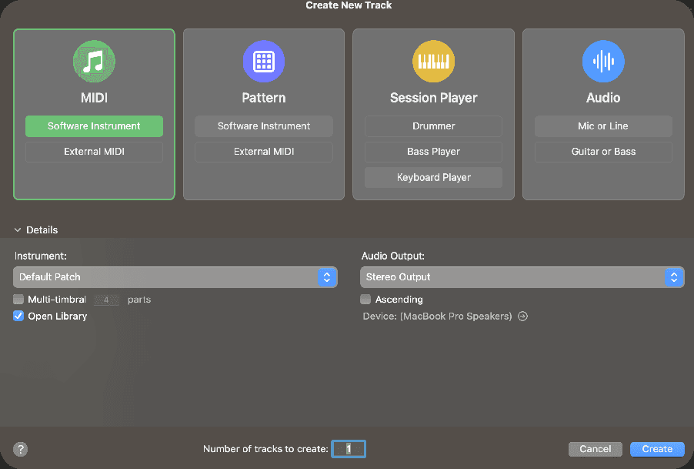Open help with the question mark icon

[x=20, y=449]
